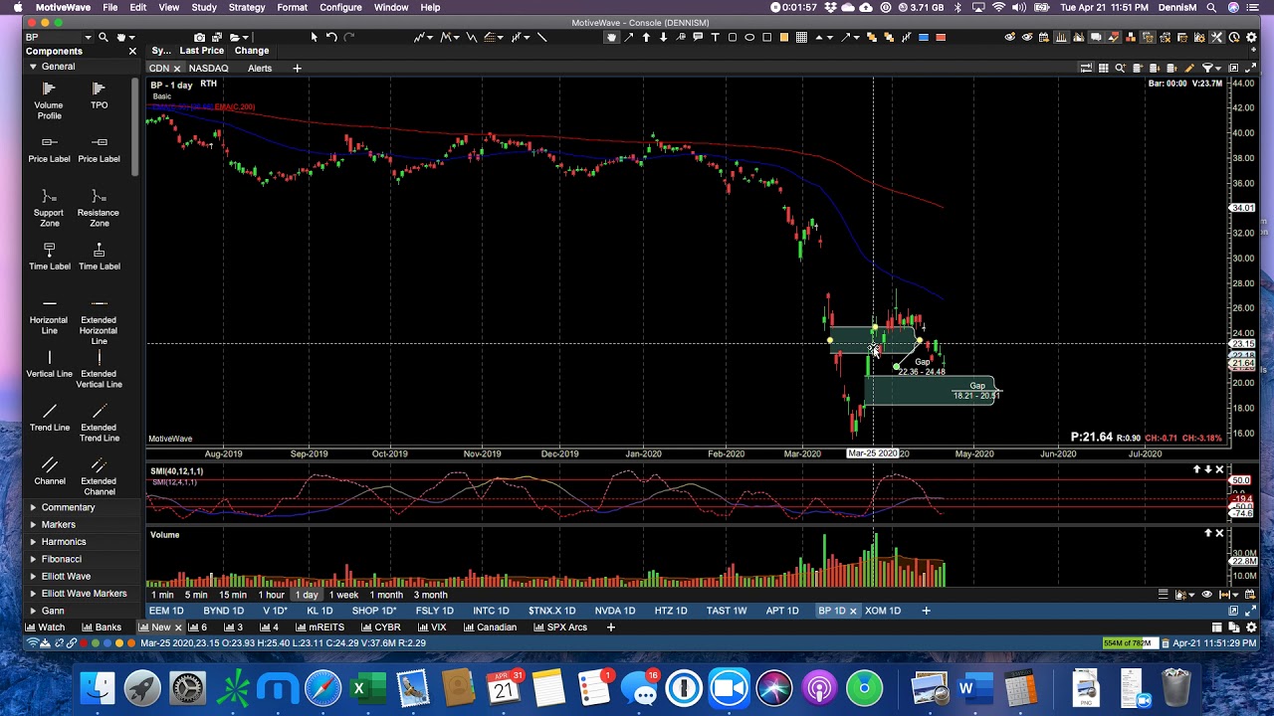Click the camera screenshot icon in toolbar
Image resolution: width=1274 pixels, height=716 pixels.
pos(200,37)
